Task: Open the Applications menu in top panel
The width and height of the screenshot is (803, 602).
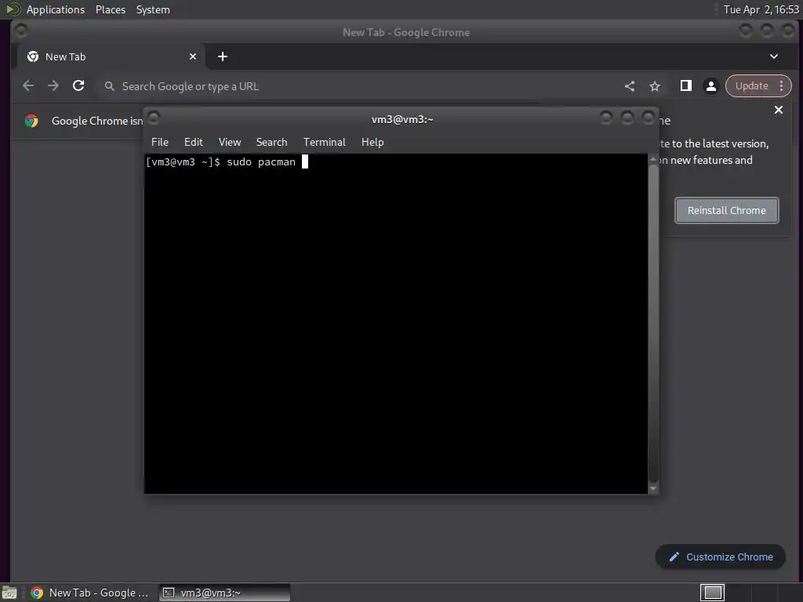Action: [x=56, y=9]
